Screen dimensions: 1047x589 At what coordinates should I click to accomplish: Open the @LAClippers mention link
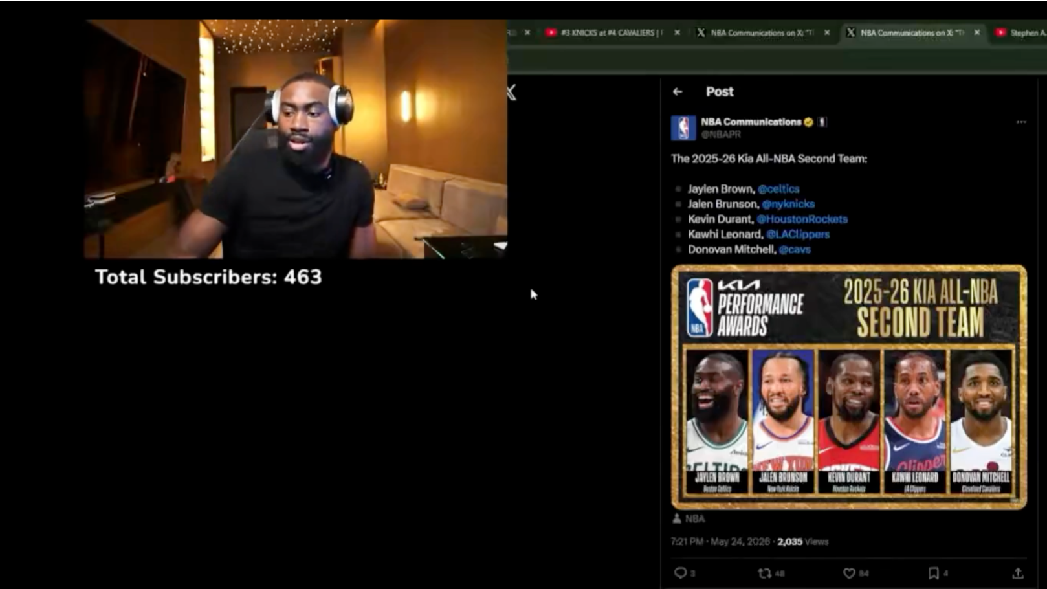(x=798, y=234)
